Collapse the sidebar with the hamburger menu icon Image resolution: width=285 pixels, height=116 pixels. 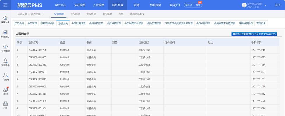[6, 5]
